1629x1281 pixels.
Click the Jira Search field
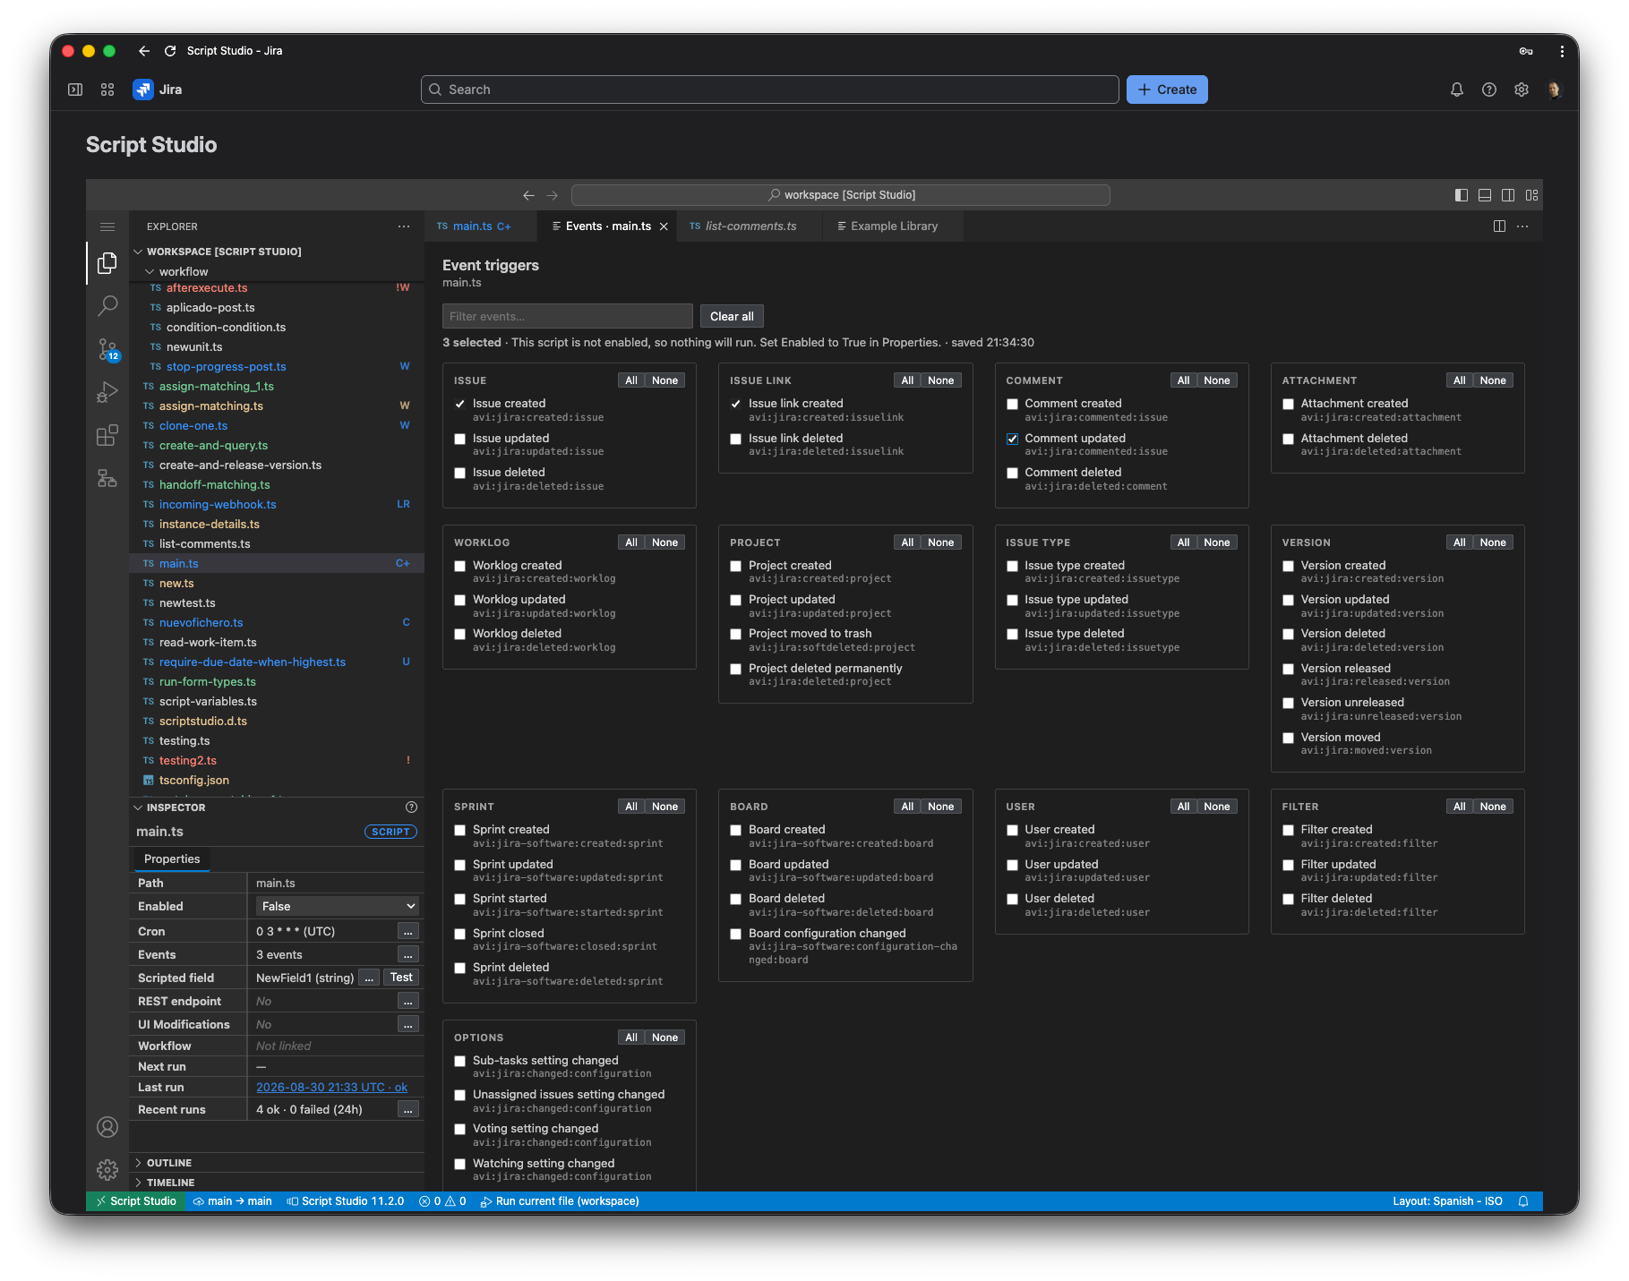click(770, 90)
